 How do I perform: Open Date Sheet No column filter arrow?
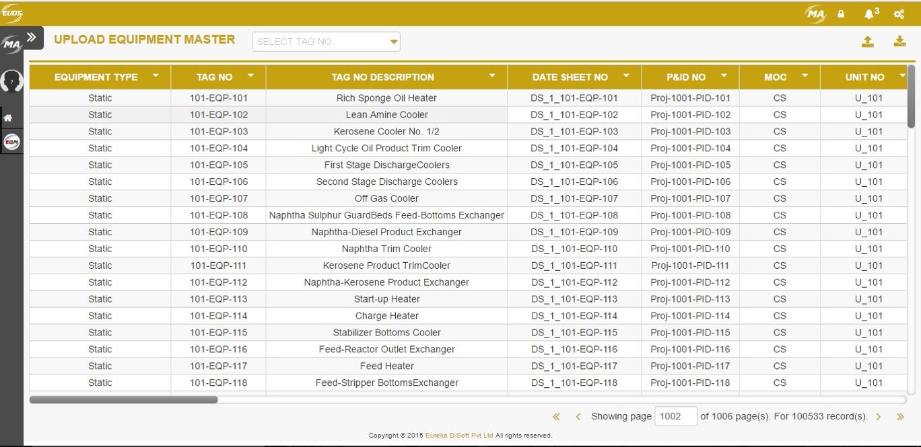pos(626,75)
